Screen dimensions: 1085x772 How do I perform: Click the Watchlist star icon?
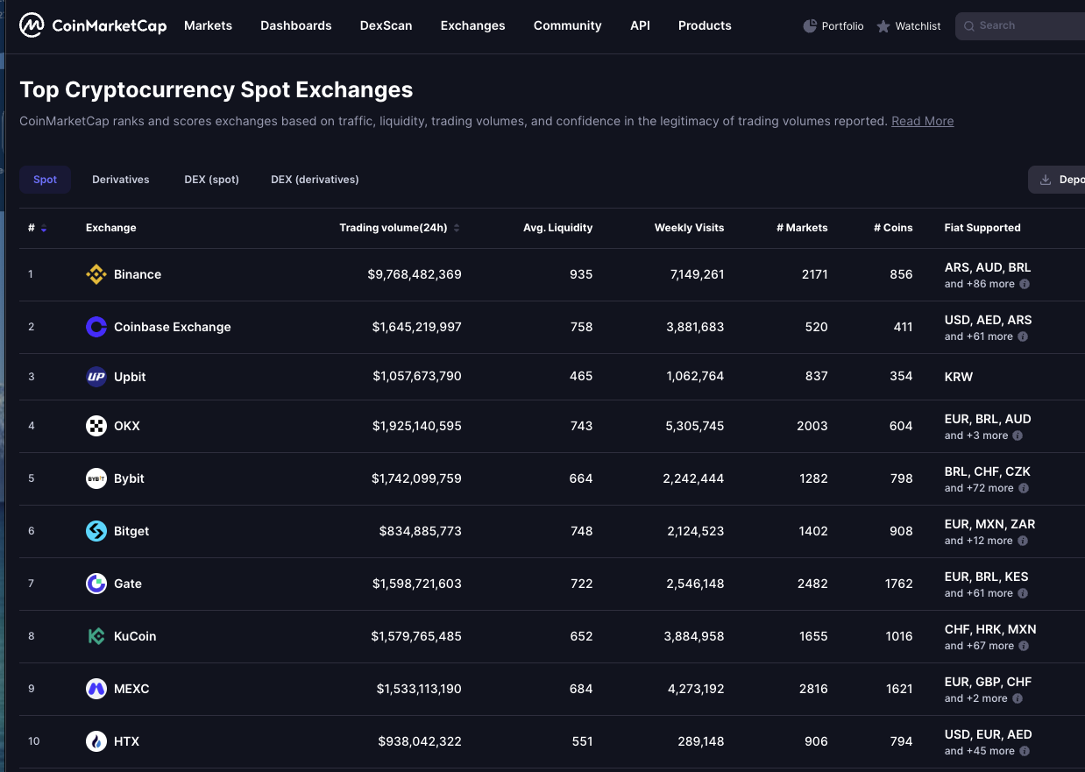pos(883,26)
